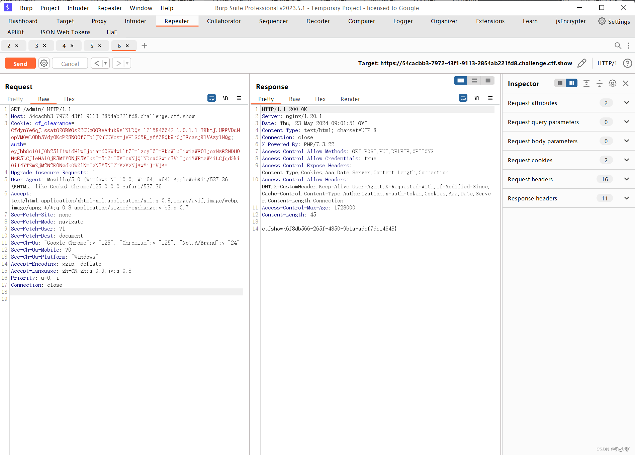Screen dimensions: 635x455
Task: Dock Inspector layout to the left option
Action: 560,83
